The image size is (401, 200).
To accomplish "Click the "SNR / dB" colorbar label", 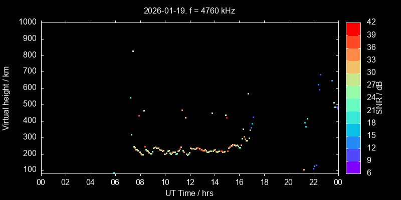I will [x=379, y=97].
